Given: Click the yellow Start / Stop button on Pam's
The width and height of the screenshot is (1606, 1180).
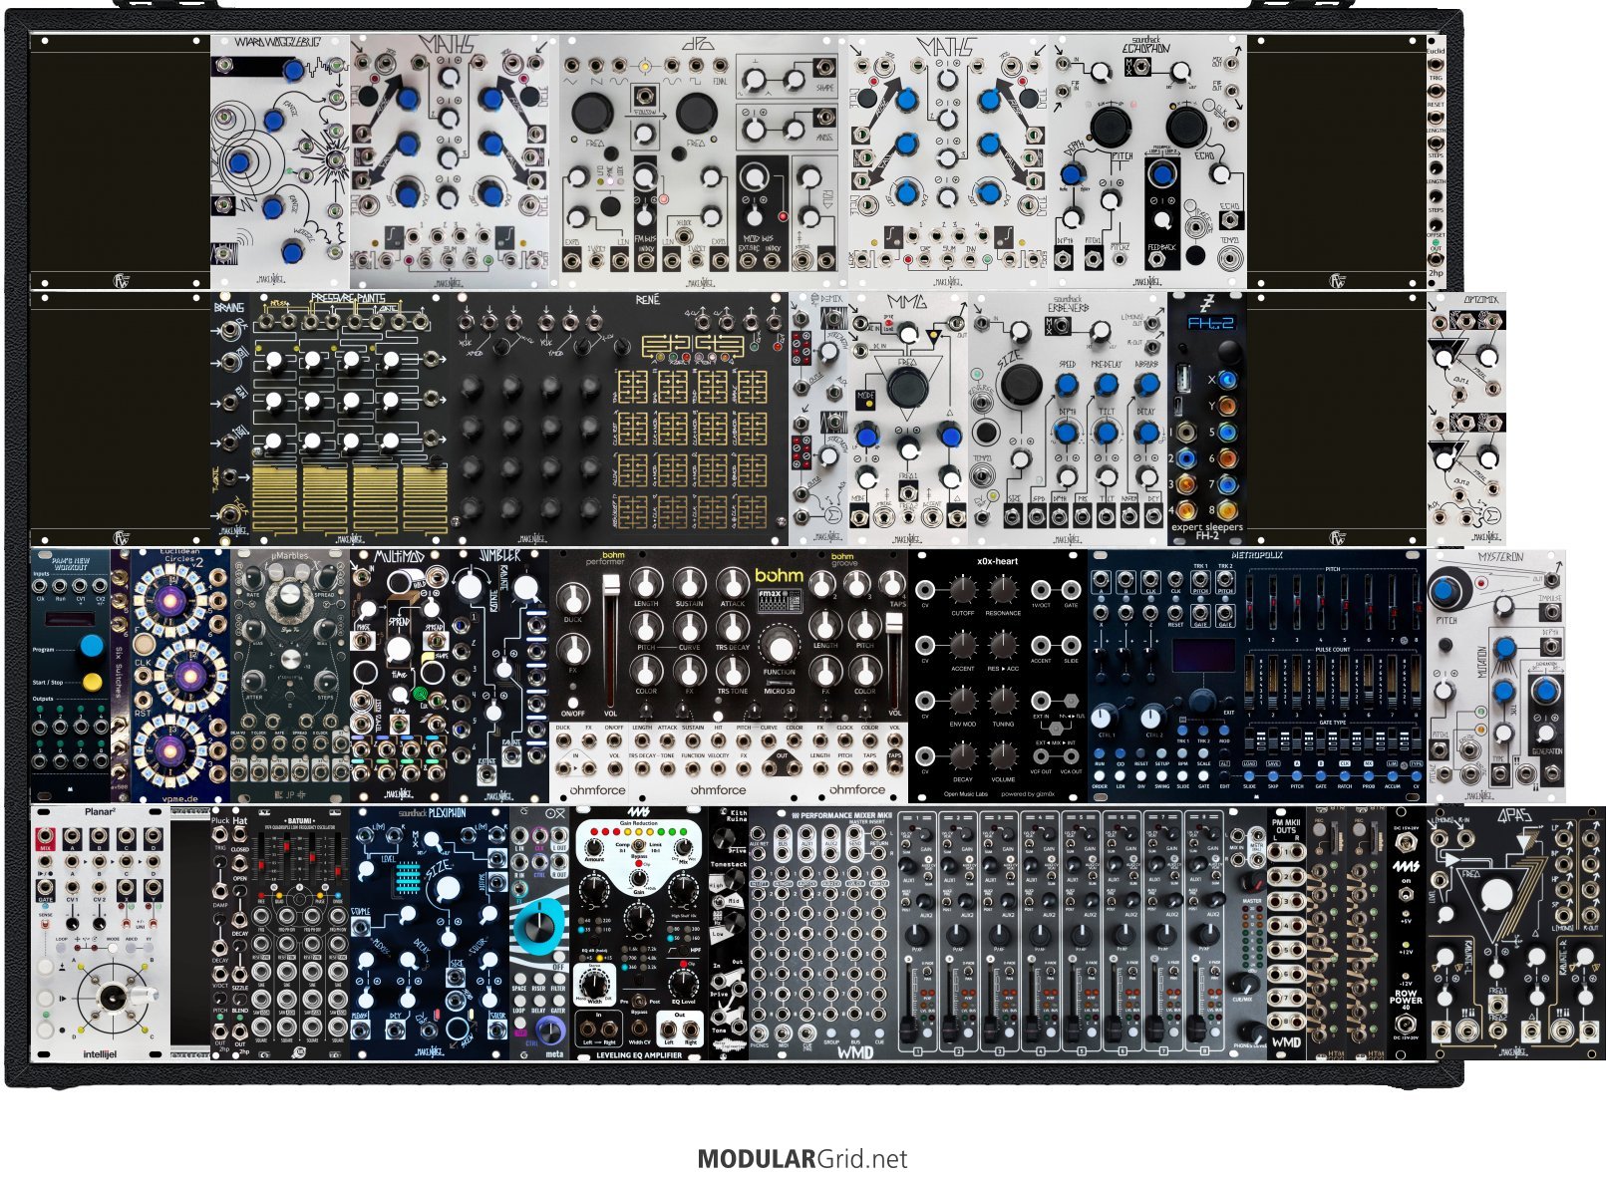Looking at the screenshot, I should point(92,683).
